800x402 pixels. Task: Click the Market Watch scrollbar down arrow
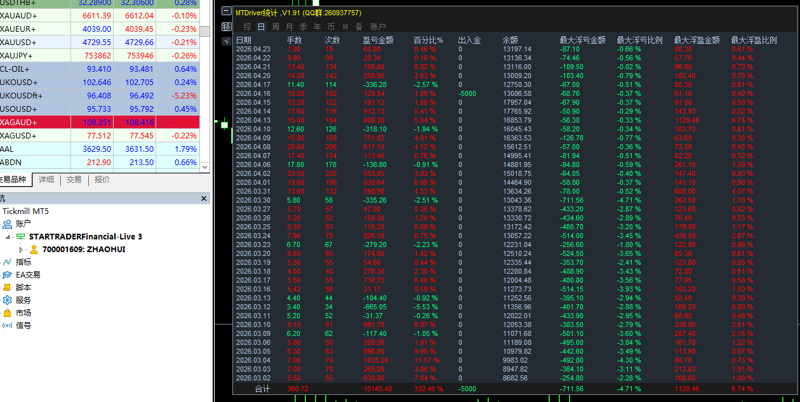[x=204, y=167]
